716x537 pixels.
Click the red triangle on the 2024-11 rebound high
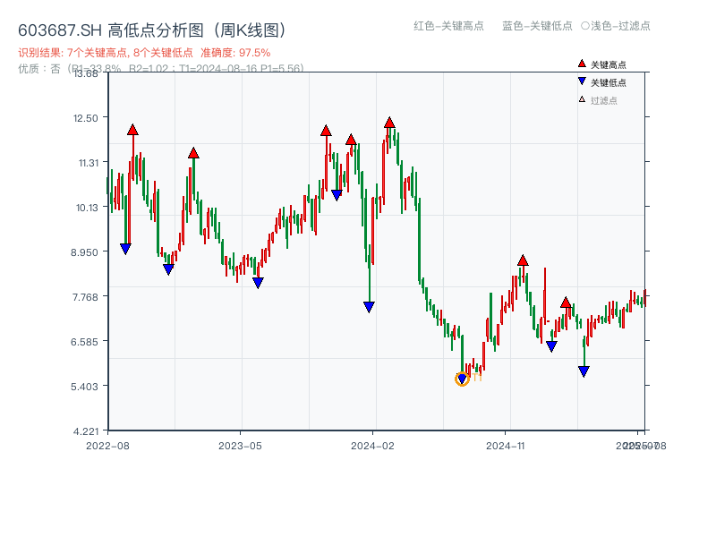522,260
